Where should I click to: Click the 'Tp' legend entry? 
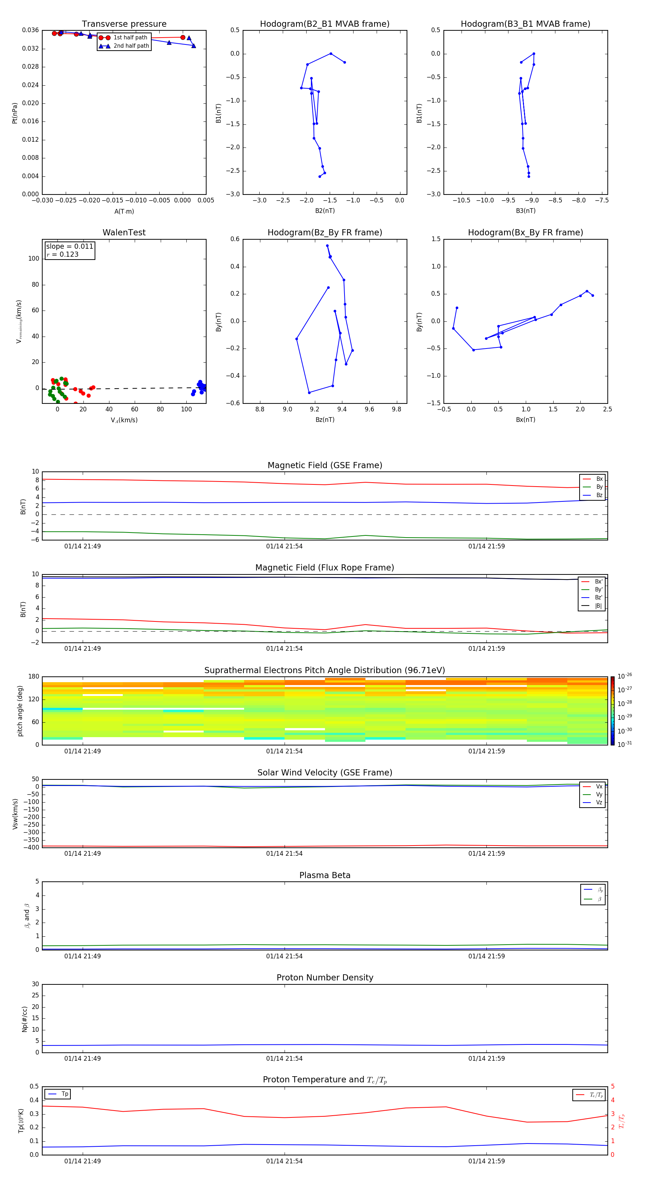58,1094
